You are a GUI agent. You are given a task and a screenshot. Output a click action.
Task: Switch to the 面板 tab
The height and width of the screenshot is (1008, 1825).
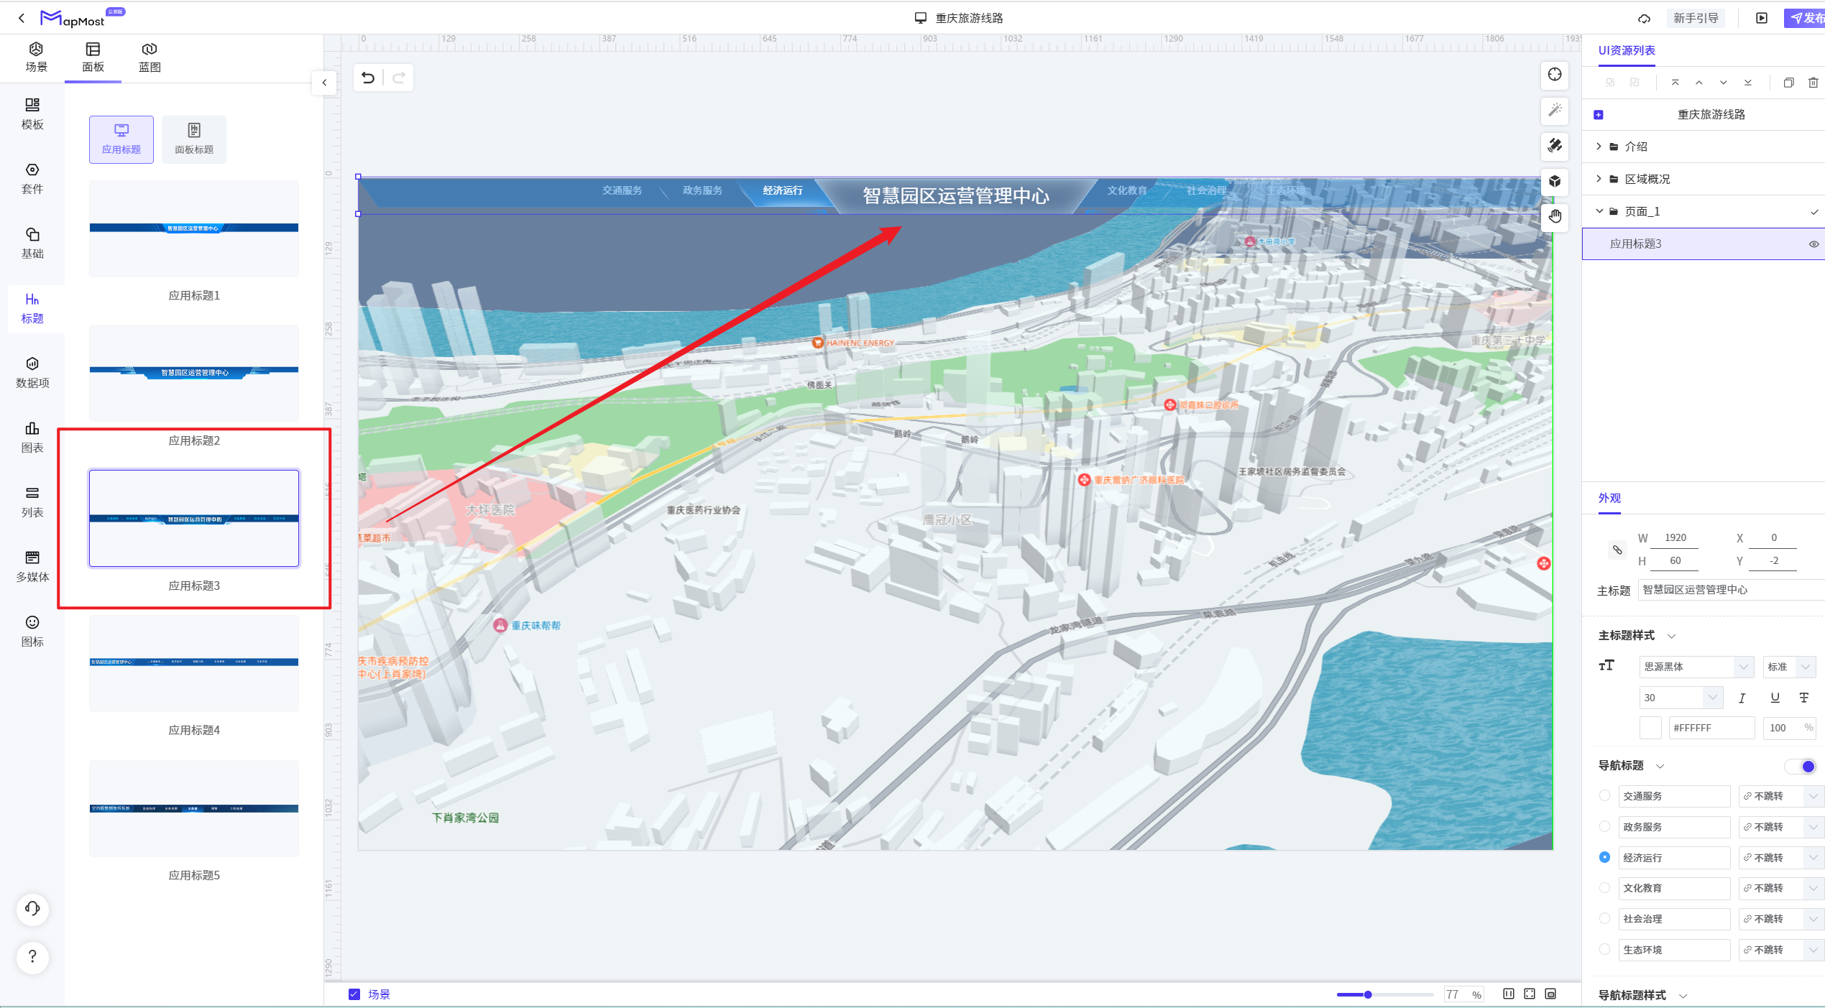click(93, 57)
